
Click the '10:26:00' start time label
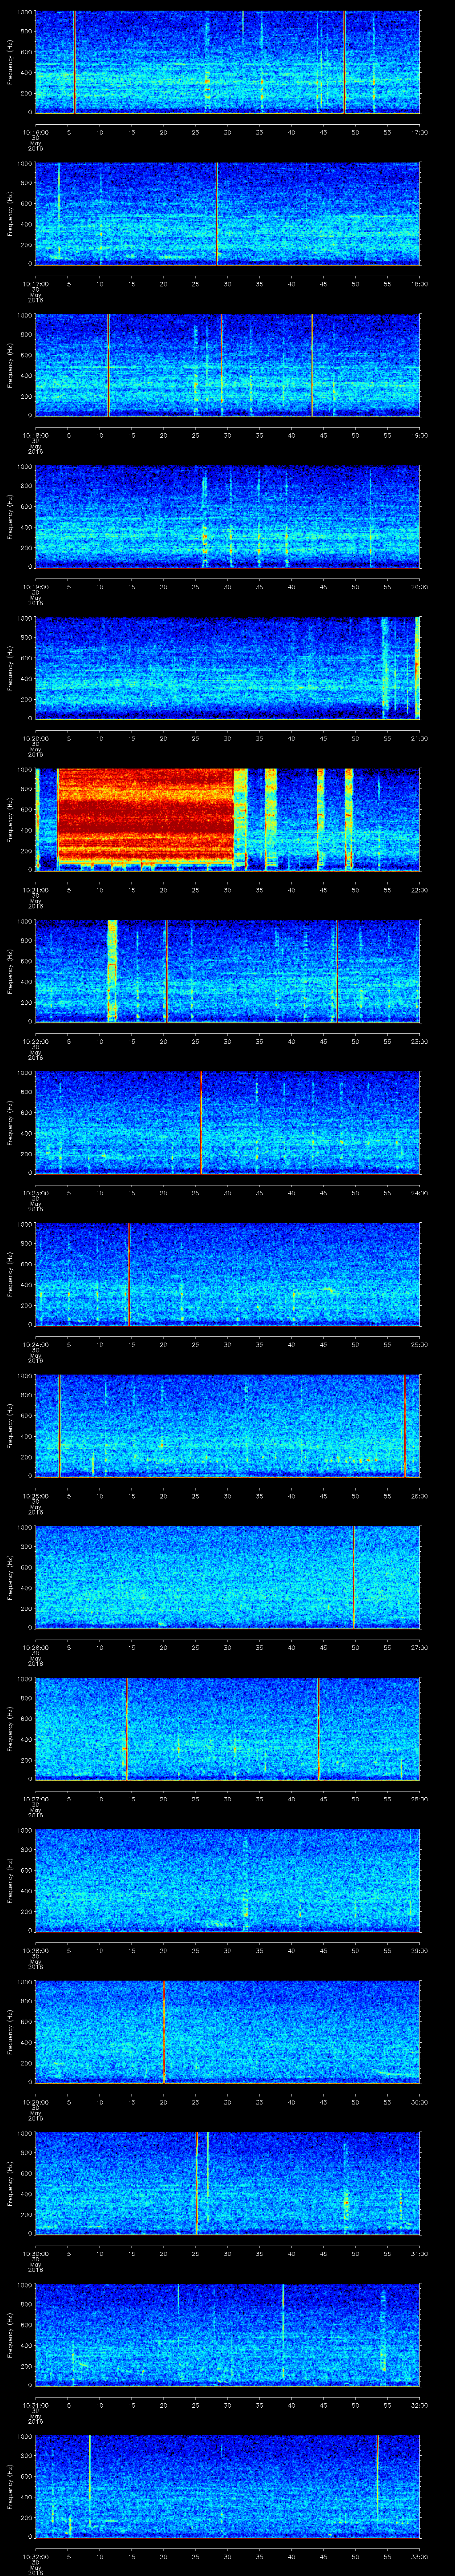tap(36, 1647)
